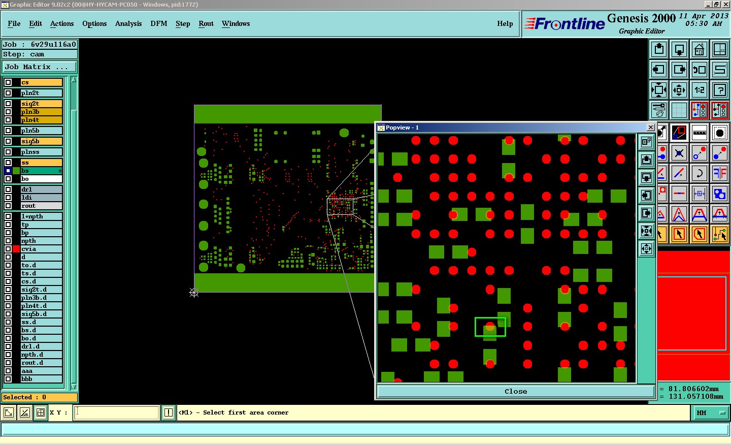The height and width of the screenshot is (445, 731).
Task: Toggle display checkbox for rout layer
Action: click(8, 206)
